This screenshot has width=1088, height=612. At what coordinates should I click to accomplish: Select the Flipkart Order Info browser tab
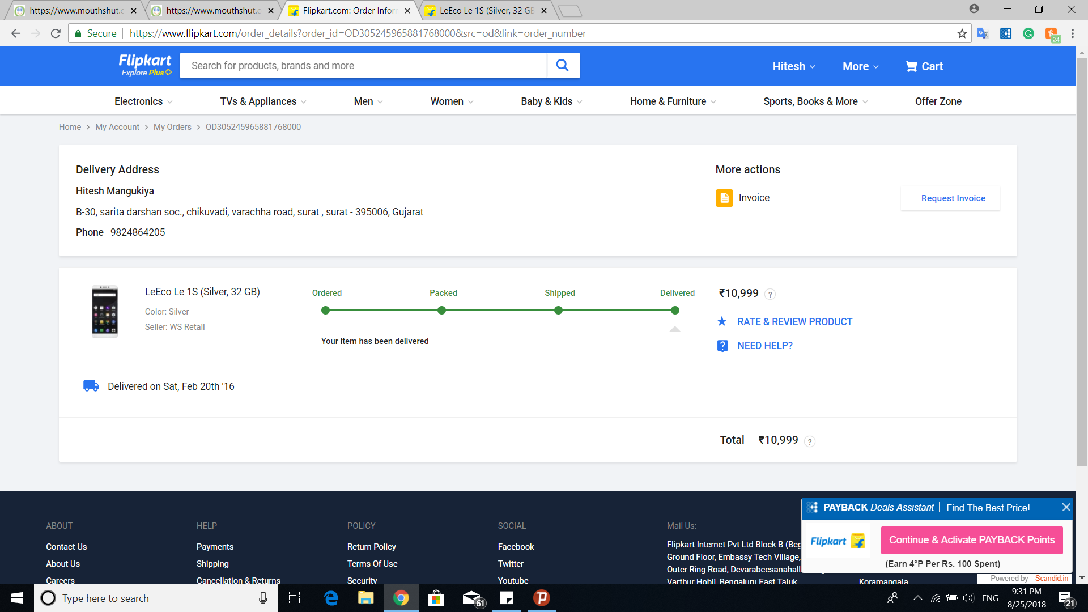point(348,11)
